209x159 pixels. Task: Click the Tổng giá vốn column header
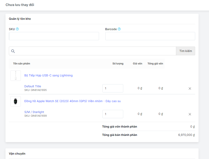tap(155, 64)
